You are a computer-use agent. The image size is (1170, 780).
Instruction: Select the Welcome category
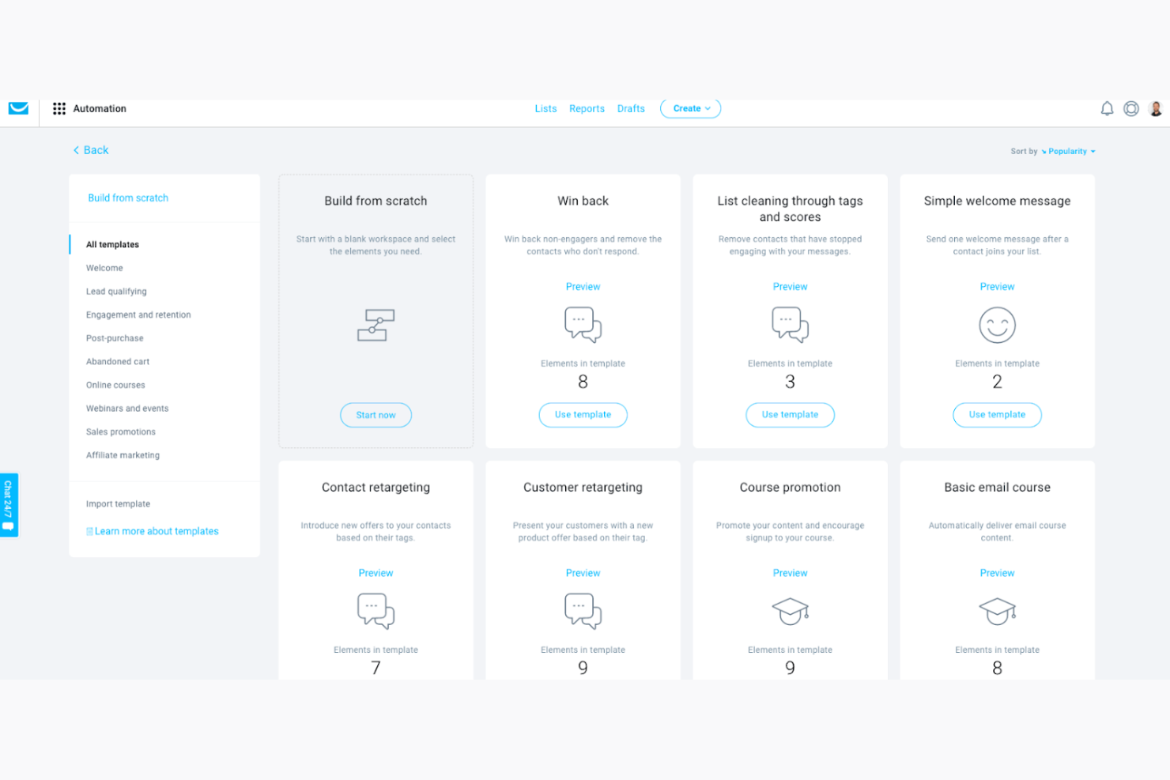(104, 269)
